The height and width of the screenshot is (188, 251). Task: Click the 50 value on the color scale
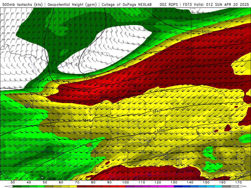click(45, 182)
